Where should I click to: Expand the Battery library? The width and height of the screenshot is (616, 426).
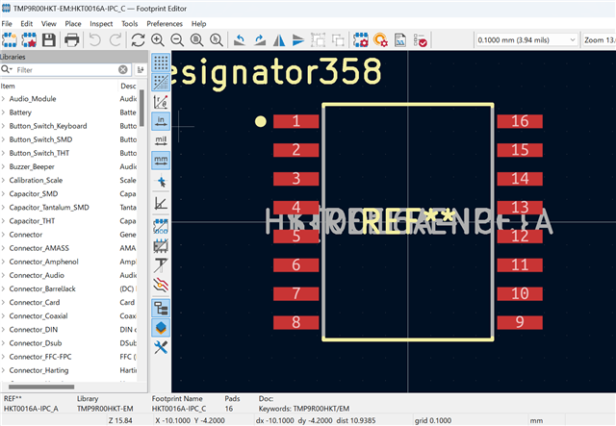(x=3, y=113)
